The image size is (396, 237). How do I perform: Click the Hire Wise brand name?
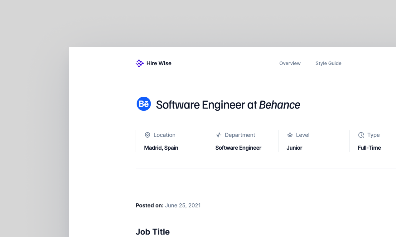point(159,63)
